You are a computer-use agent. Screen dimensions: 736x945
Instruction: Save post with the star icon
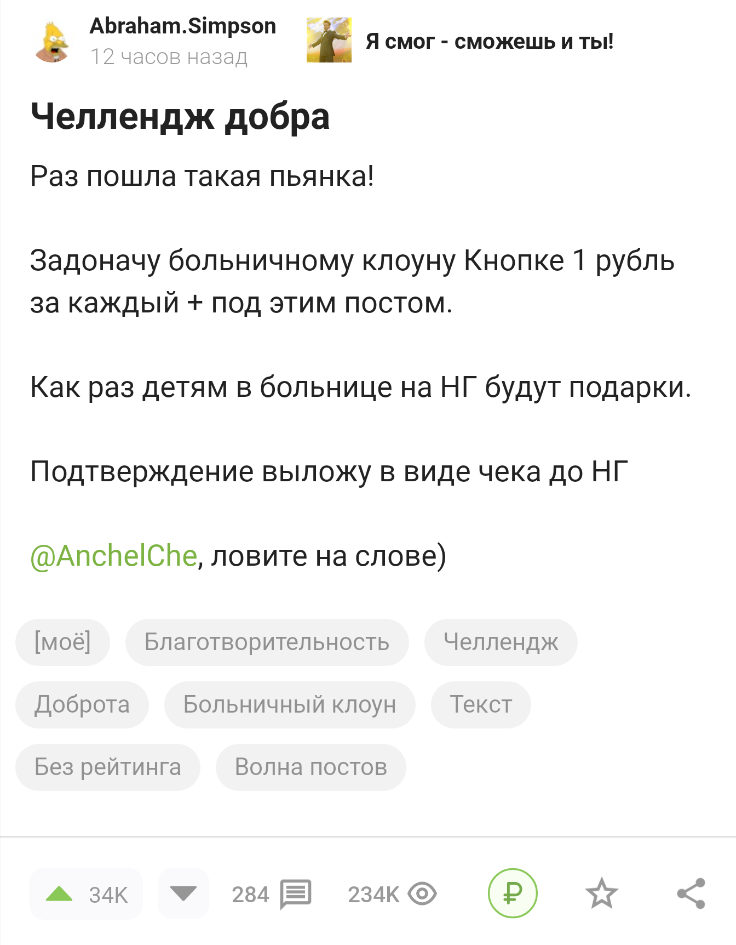click(x=601, y=893)
